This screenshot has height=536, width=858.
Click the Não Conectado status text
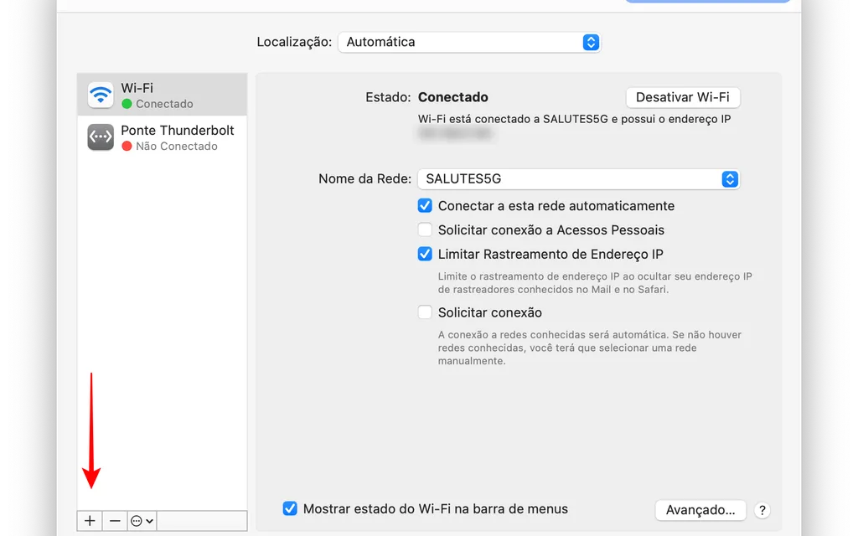point(177,146)
